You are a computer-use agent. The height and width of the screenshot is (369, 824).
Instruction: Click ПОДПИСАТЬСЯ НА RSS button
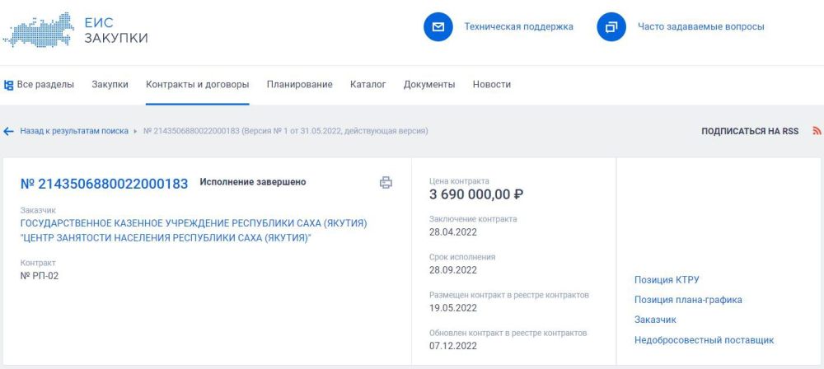coord(750,131)
